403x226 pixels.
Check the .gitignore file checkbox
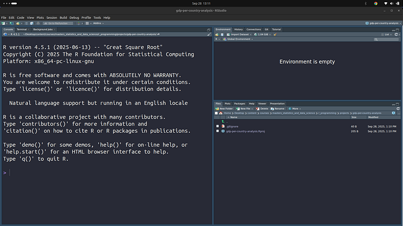[x=217, y=126]
